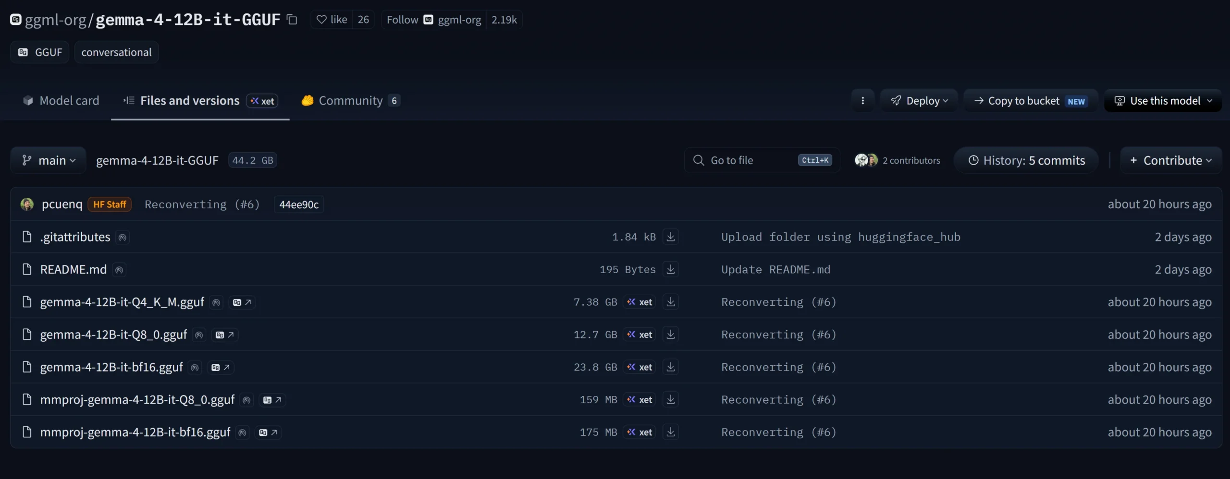Open GGUF viewer icon for gemma-4-12B-it-Q8_0.gguf
Image resolution: width=1230 pixels, height=479 pixels.
click(x=225, y=335)
